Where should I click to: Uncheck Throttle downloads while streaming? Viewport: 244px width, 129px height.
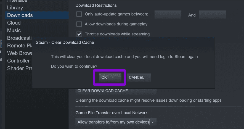point(79,34)
